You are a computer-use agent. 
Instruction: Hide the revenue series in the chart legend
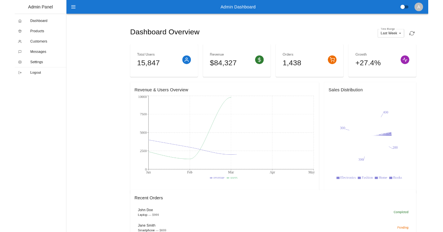click(217, 177)
